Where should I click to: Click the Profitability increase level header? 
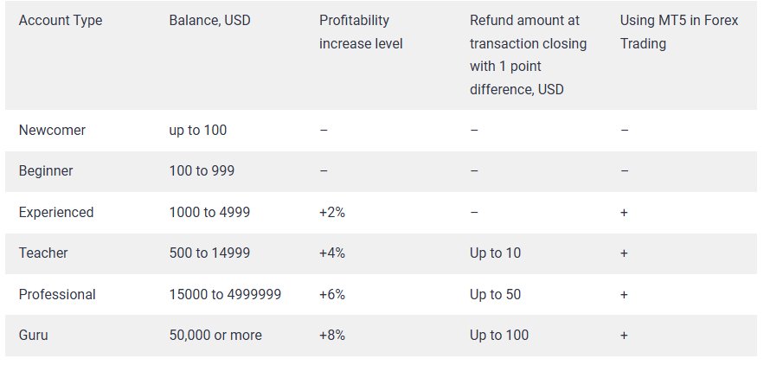click(x=355, y=31)
